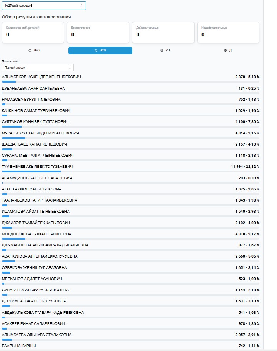The height and width of the screenshot is (351, 277).
Task: Click progress bar for ТҮМӨНБАЕВ АКЫЛБЕК ТОГУЗБАЕВИЧ
Action: click(130, 171)
